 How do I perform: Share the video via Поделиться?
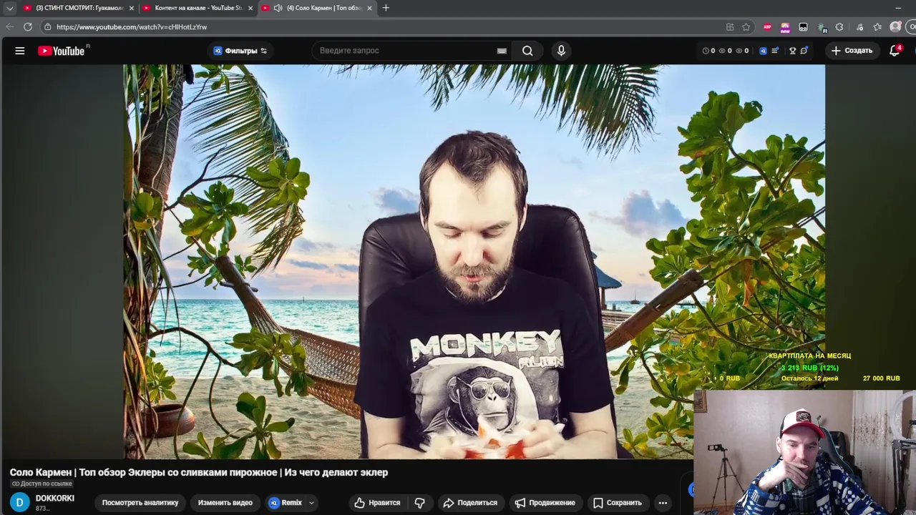tap(470, 502)
